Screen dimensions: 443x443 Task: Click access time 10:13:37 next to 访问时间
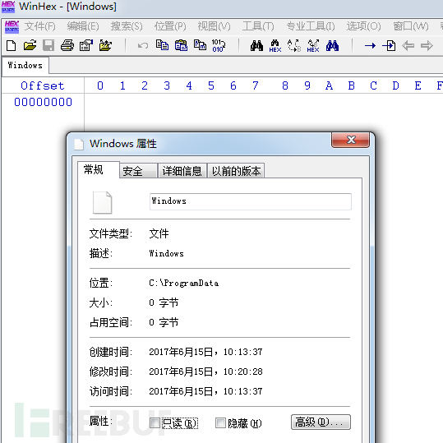pos(242,391)
